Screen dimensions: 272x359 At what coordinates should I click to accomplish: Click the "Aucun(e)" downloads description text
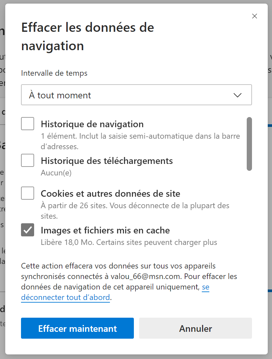tap(56, 173)
